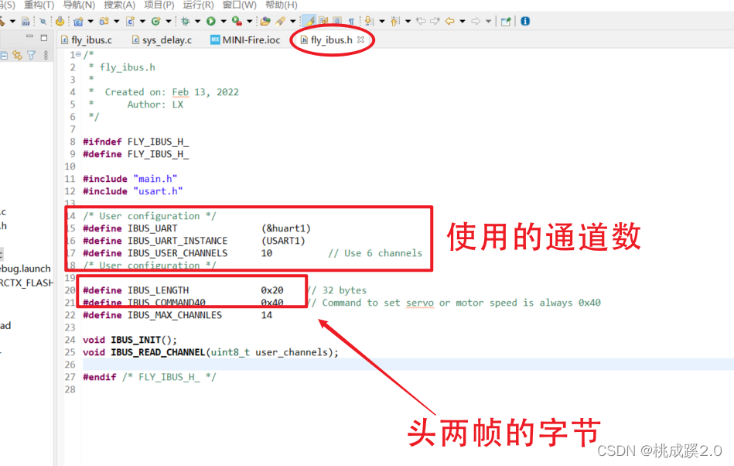Image resolution: width=734 pixels, height=466 pixels.
Task: Click the Run with toolbox external tools icon
Action: (x=237, y=21)
